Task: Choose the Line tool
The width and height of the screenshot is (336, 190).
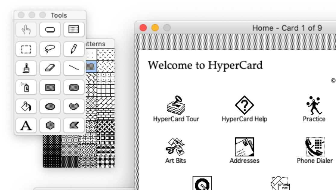Action: coord(74,68)
